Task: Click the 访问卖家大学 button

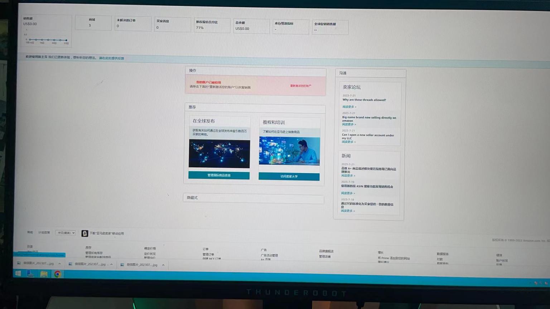Action: click(x=289, y=176)
